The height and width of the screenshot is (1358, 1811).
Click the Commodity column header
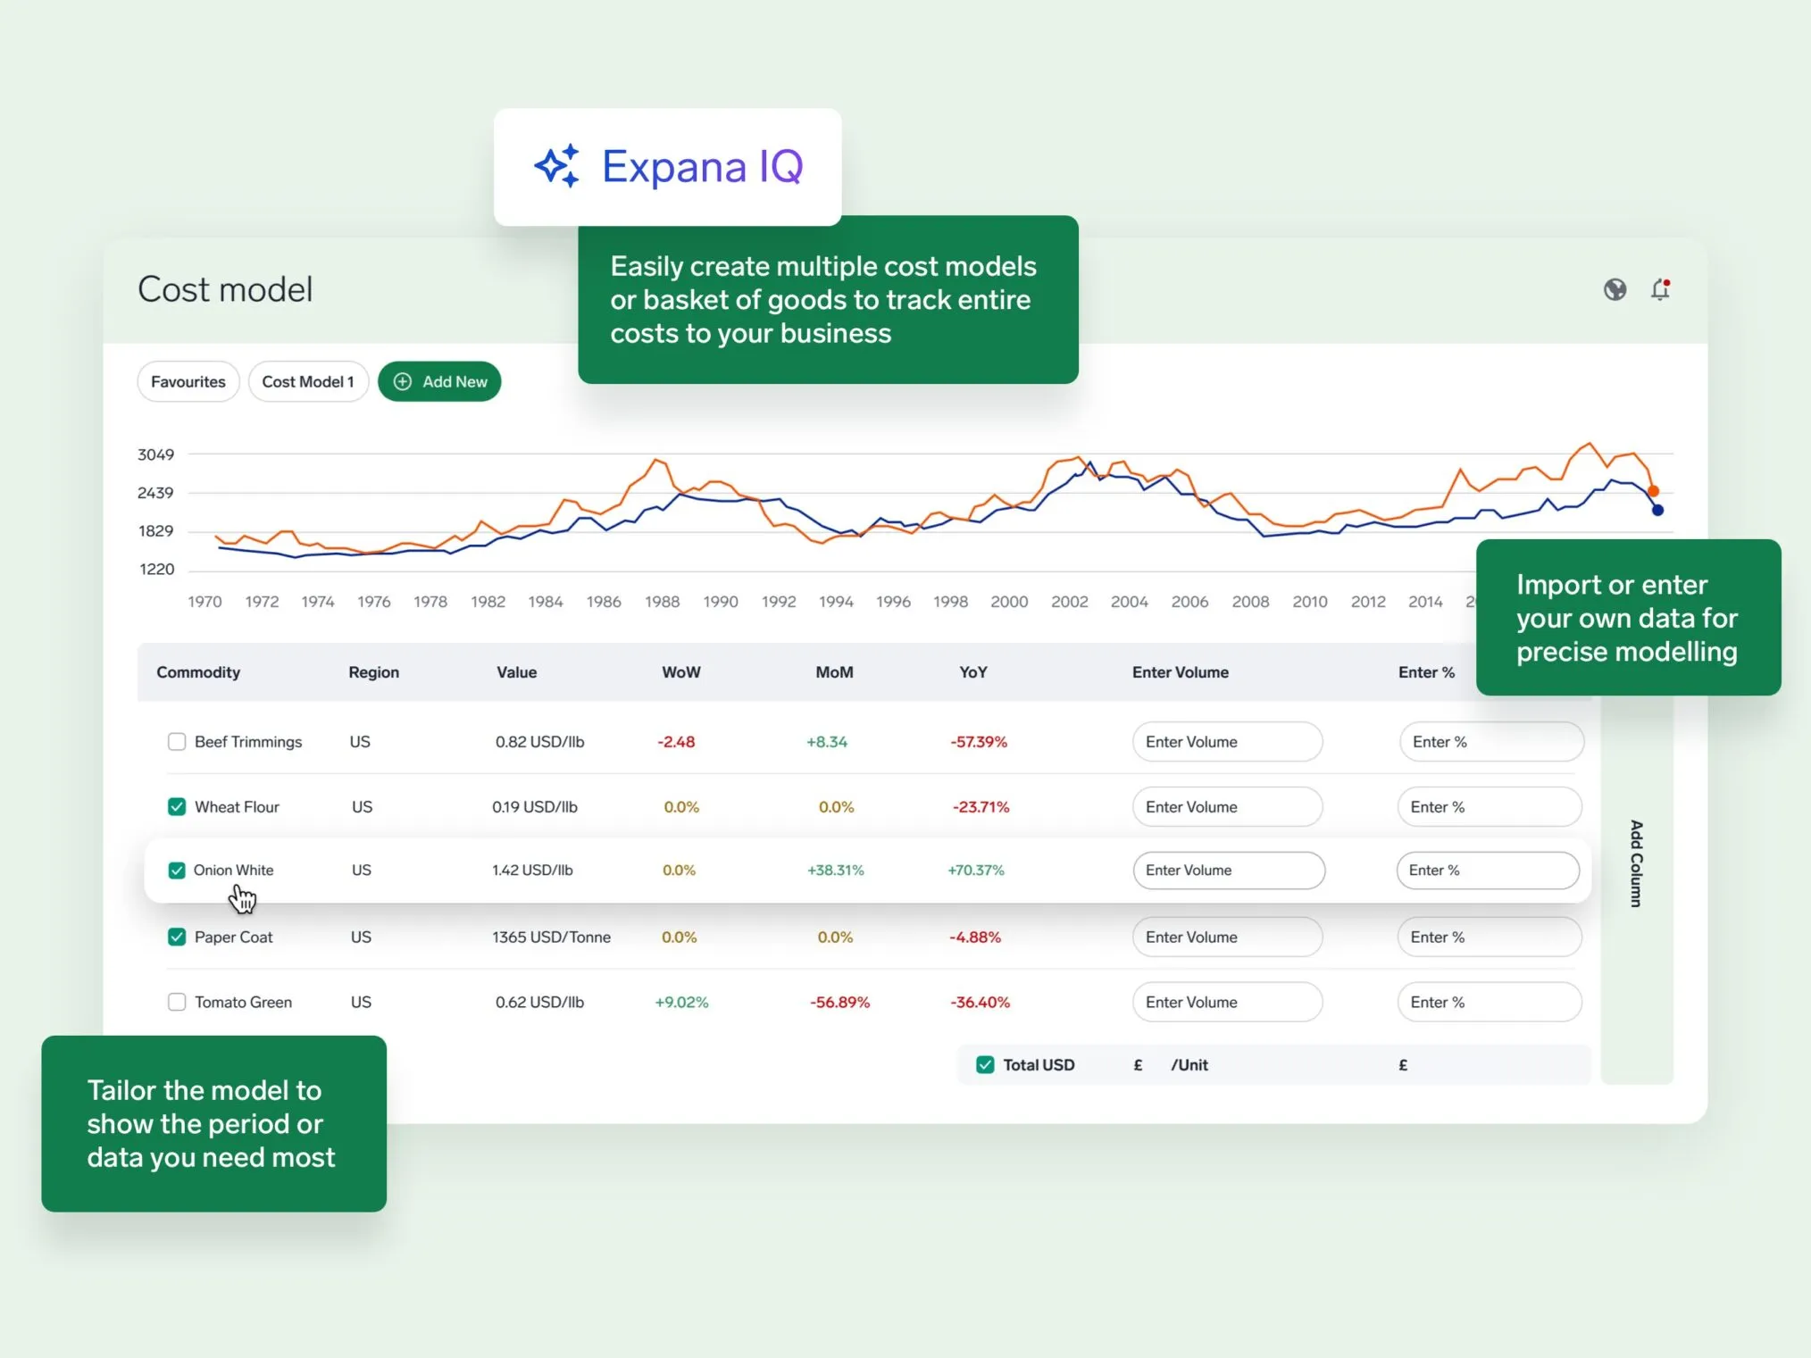198,672
